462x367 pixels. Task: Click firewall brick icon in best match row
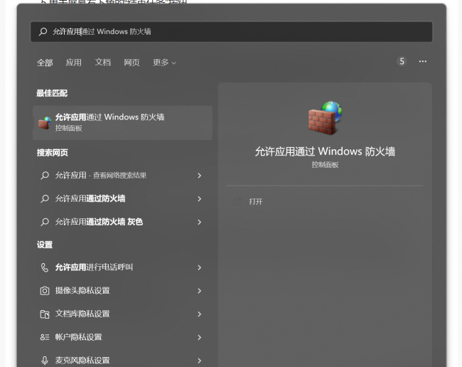click(45, 122)
